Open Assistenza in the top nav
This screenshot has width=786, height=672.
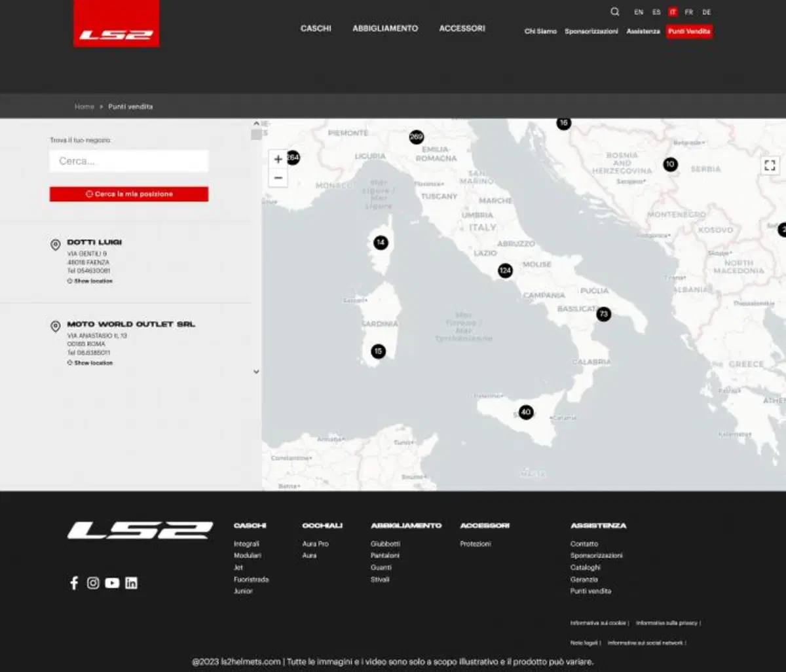643,31
